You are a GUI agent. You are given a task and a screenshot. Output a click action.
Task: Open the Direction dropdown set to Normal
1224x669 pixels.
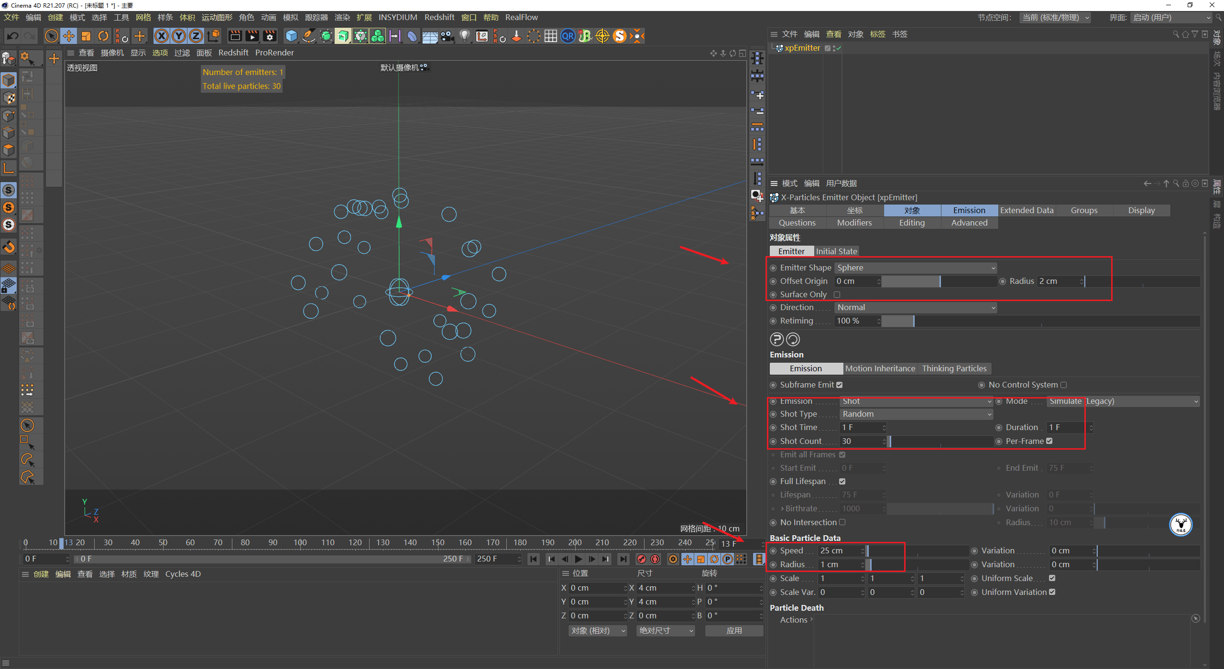coord(915,307)
